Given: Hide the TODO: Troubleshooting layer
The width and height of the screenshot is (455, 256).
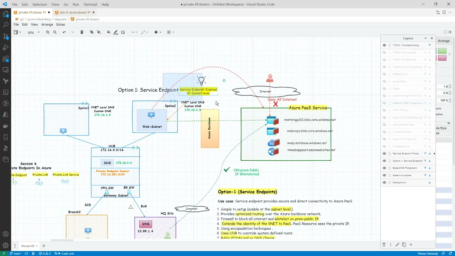Looking at the screenshot, I should pyautogui.click(x=384, y=45).
